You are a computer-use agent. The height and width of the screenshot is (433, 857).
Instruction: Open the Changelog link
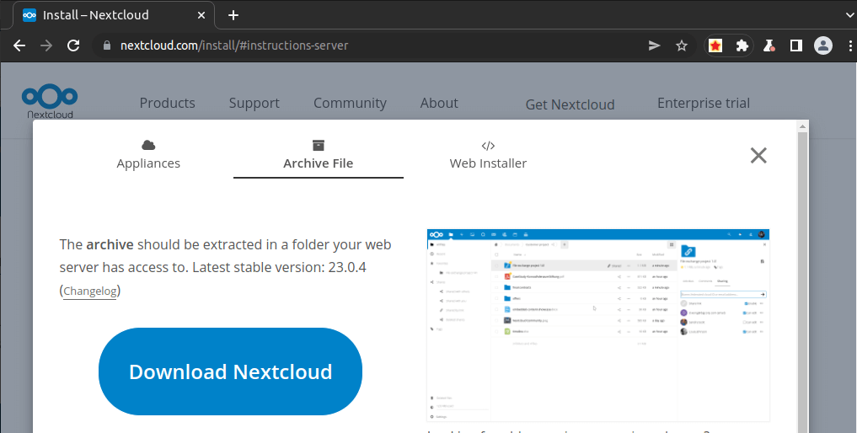(x=90, y=291)
